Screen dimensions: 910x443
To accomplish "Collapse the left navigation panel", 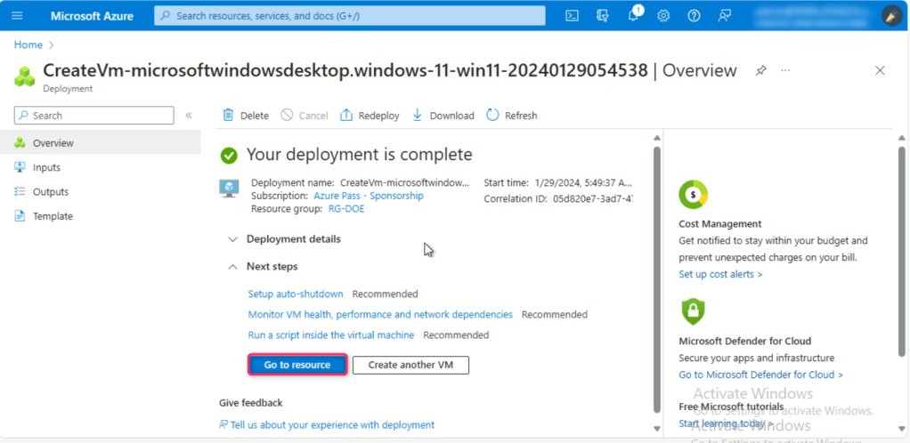I will point(189,116).
